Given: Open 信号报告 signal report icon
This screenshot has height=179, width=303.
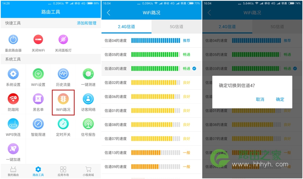Looking at the screenshot, I should tap(88, 124).
